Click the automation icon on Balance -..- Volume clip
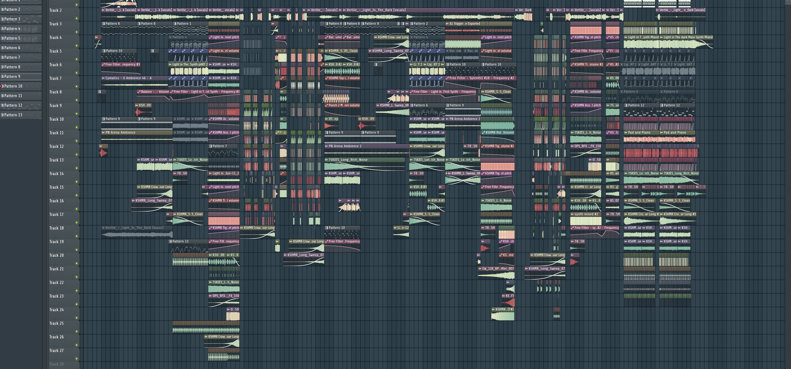Image resolution: width=791 pixels, height=369 pixels. click(139, 92)
